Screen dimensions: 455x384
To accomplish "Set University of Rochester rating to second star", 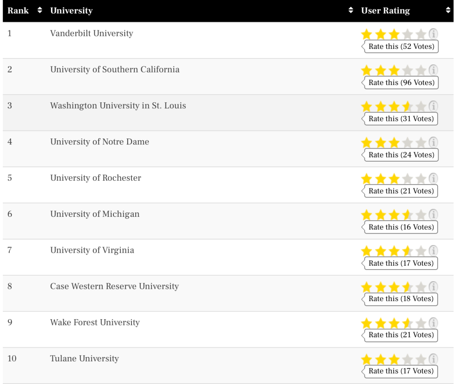I will tap(380, 179).
